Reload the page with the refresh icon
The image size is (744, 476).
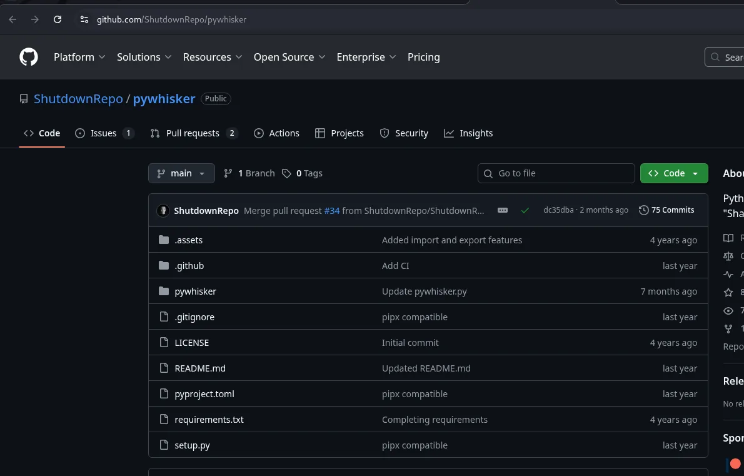point(58,19)
